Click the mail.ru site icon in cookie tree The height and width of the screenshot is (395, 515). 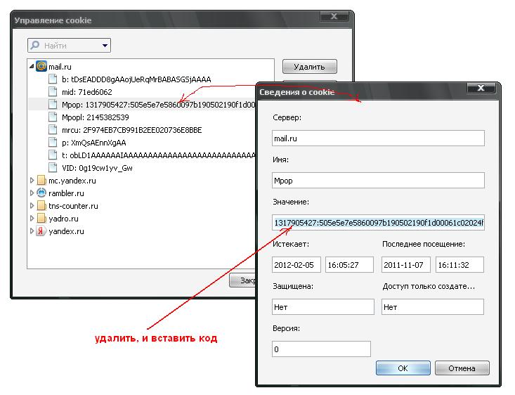[x=41, y=66]
